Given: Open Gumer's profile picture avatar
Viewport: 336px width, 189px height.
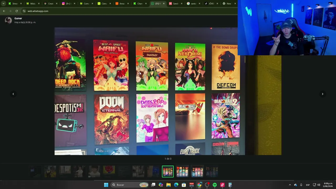Looking at the screenshot, I should pos(8,20).
